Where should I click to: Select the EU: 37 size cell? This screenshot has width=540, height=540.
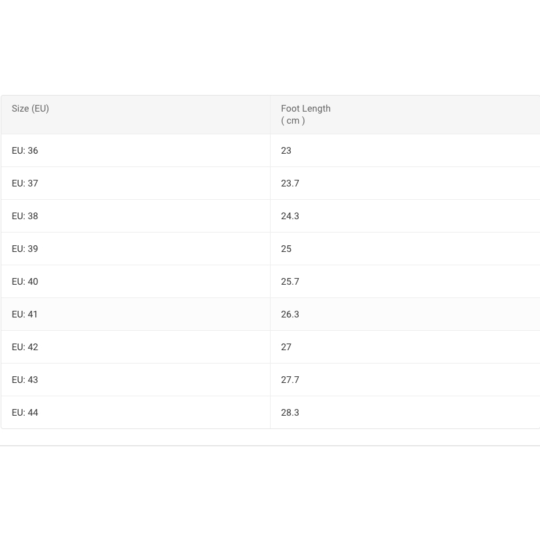25,183
